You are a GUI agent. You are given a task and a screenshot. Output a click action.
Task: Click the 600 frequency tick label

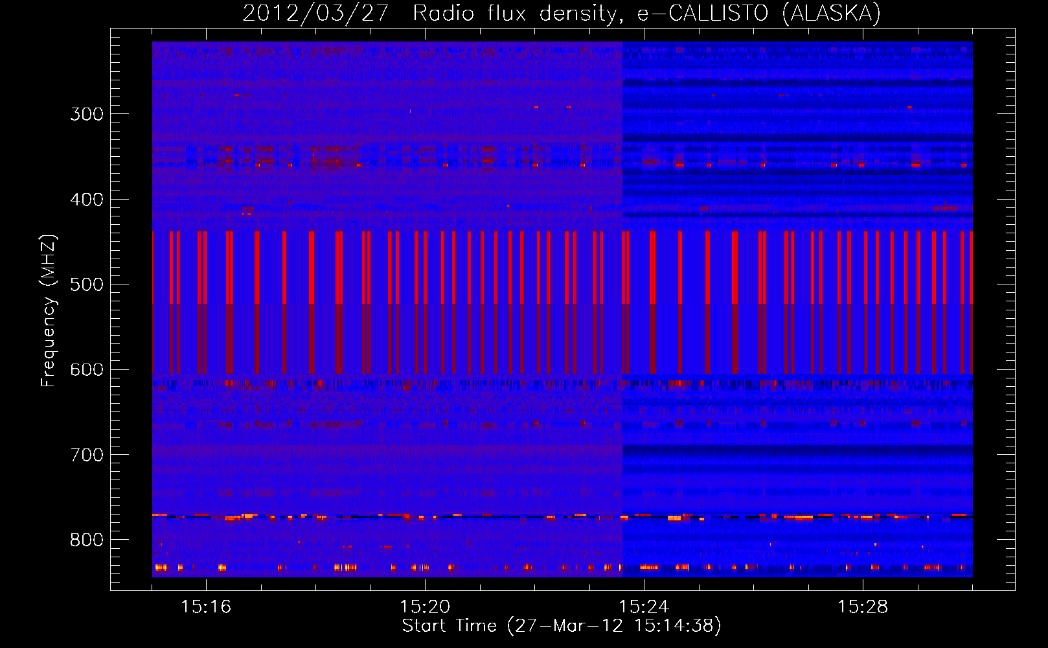click(87, 370)
